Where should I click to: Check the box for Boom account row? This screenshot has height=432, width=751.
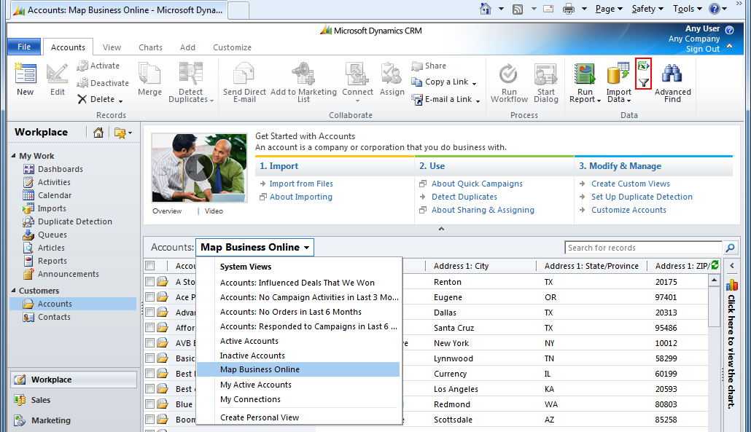150,420
